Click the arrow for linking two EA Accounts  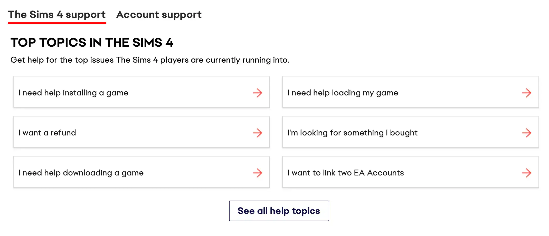[526, 173]
